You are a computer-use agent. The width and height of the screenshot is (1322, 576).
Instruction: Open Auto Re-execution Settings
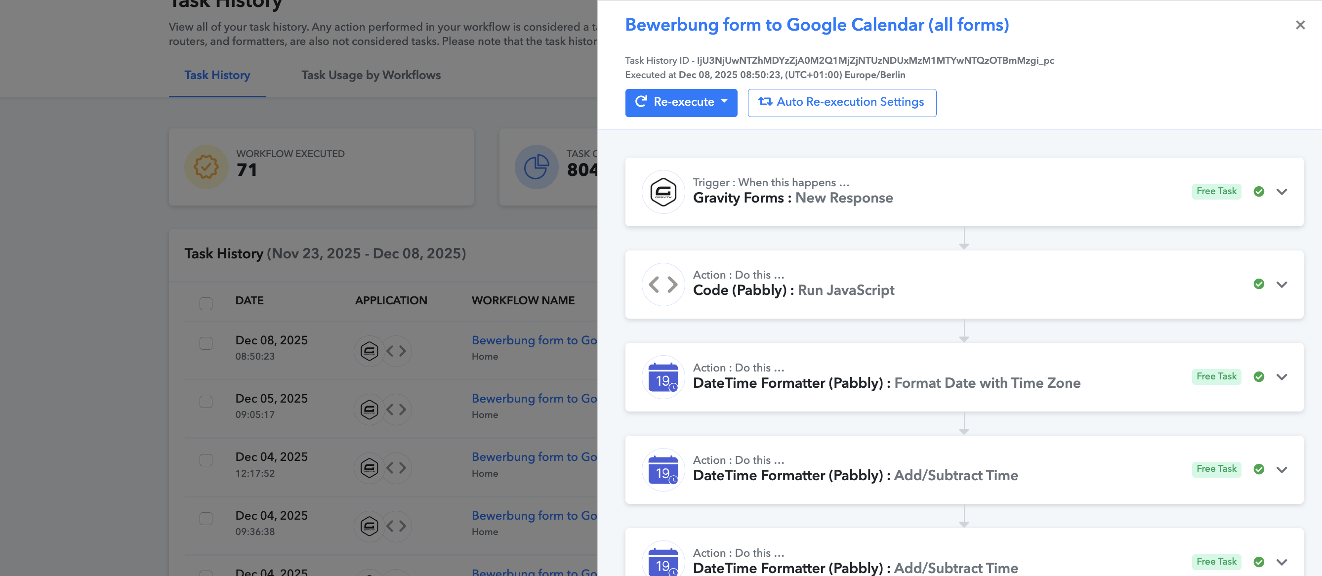[x=842, y=102]
